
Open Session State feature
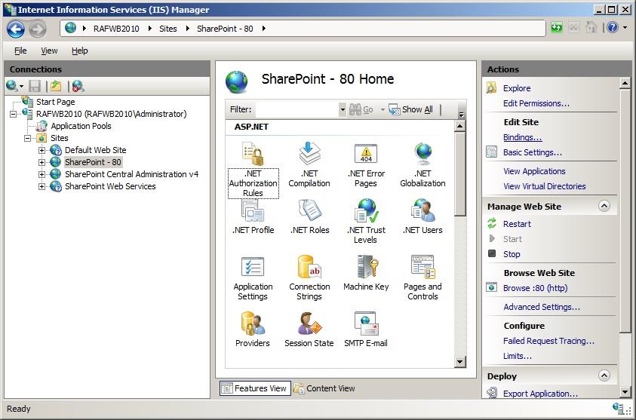309,330
